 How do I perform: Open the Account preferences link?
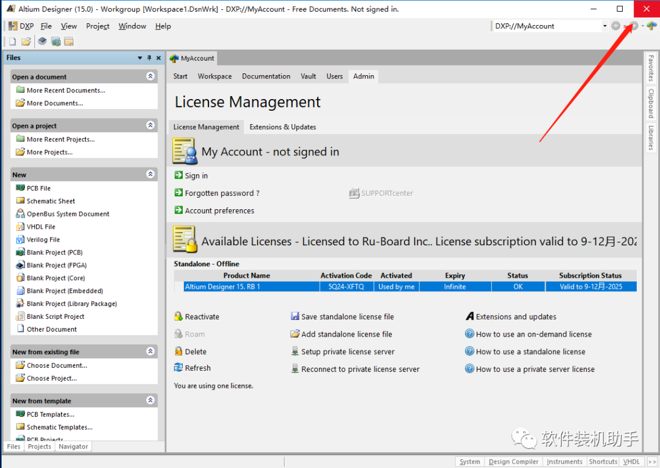pyautogui.click(x=219, y=210)
